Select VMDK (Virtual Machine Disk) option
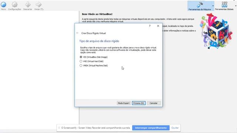Viewport: 237px width, 133px height. point(94,65)
